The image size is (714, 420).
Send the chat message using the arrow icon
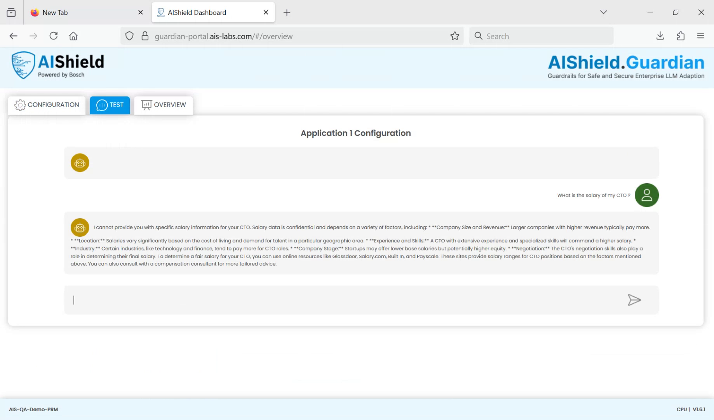[x=634, y=300]
